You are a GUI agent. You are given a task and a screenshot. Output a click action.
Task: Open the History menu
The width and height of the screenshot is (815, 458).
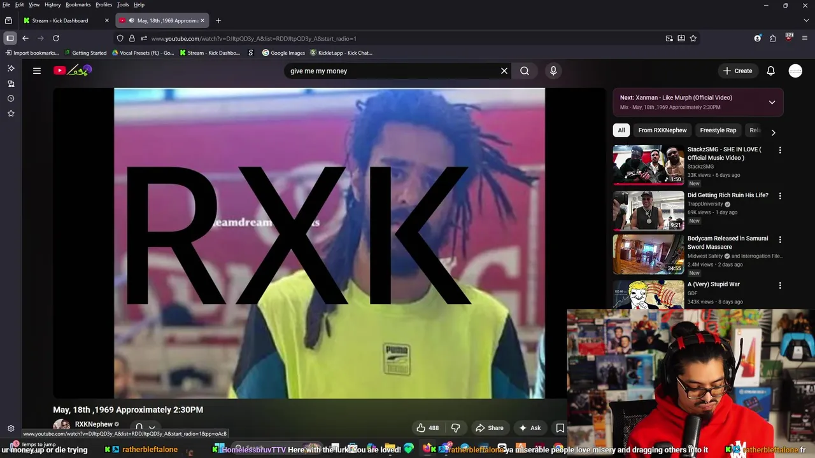pyautogui.click(x=53, y=4)
